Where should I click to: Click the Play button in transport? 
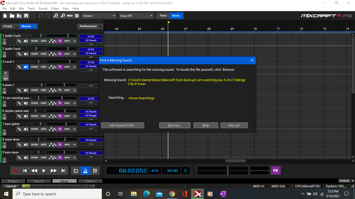(x=44, y=171)
